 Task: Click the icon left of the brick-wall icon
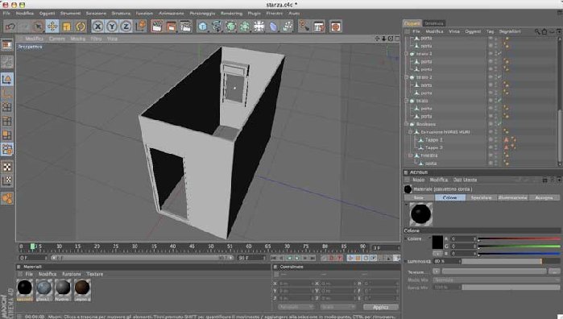304,27
